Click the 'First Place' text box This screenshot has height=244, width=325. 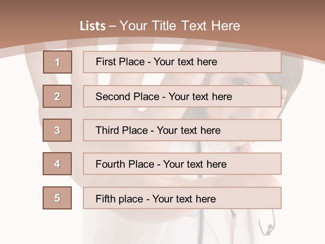tap(182, 62)
